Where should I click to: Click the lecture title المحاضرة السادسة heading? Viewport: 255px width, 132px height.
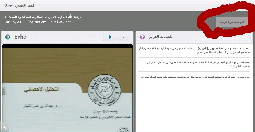(x=43, y=17)
